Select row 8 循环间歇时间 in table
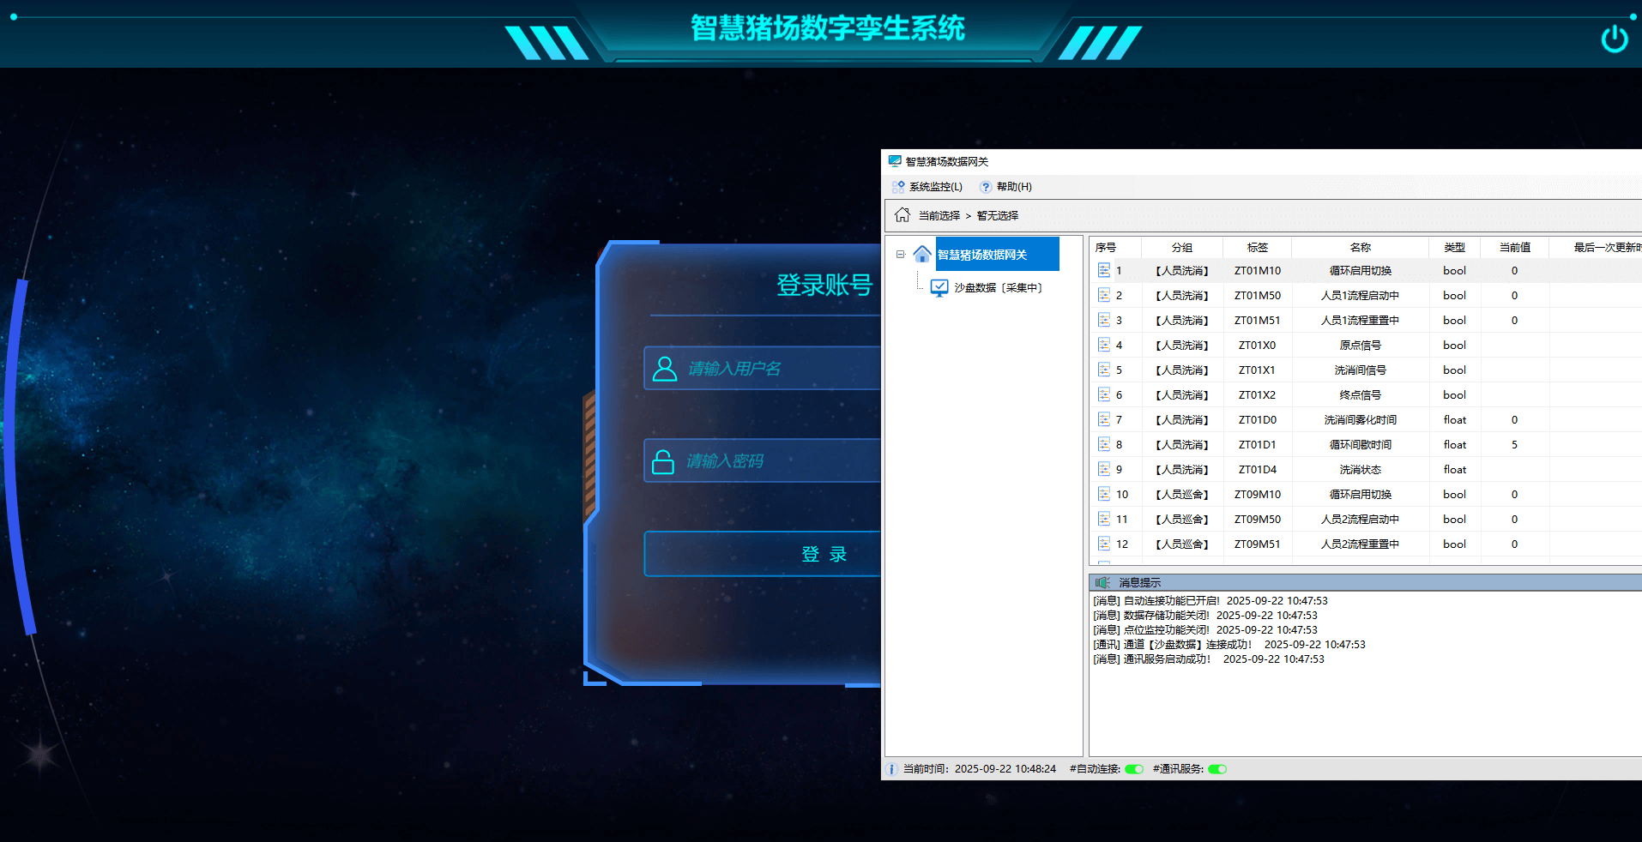This screenshot has width=1642, height=842. click(x=1360, y=445)
